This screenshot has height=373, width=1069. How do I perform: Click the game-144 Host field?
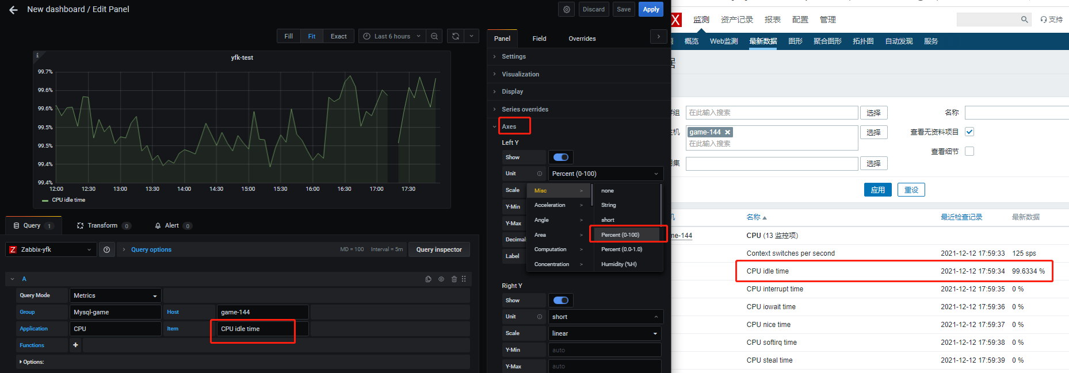point(263,312)
